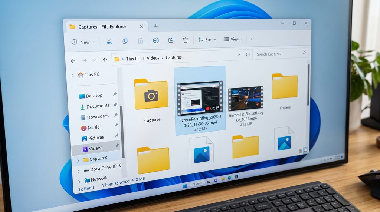The height and width of the screenshot is (212, 380).
Task: Open Microsoft Store from the taskbar
Action: [x=236, y=177]
